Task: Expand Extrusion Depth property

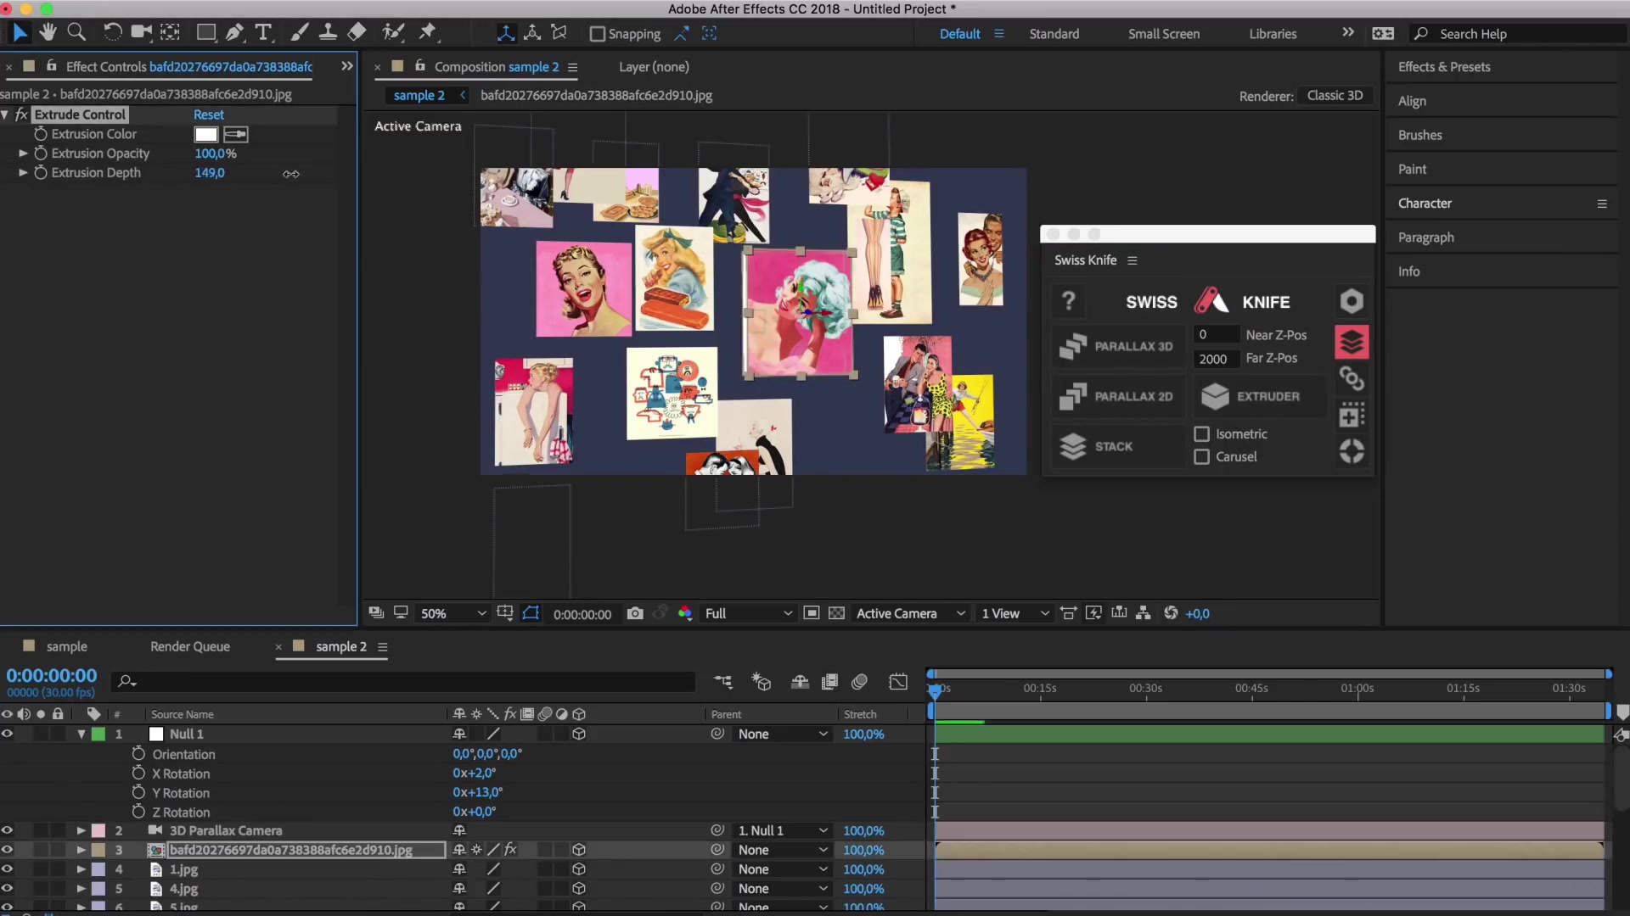Action: pyautogui.click(x=23, y=173)
